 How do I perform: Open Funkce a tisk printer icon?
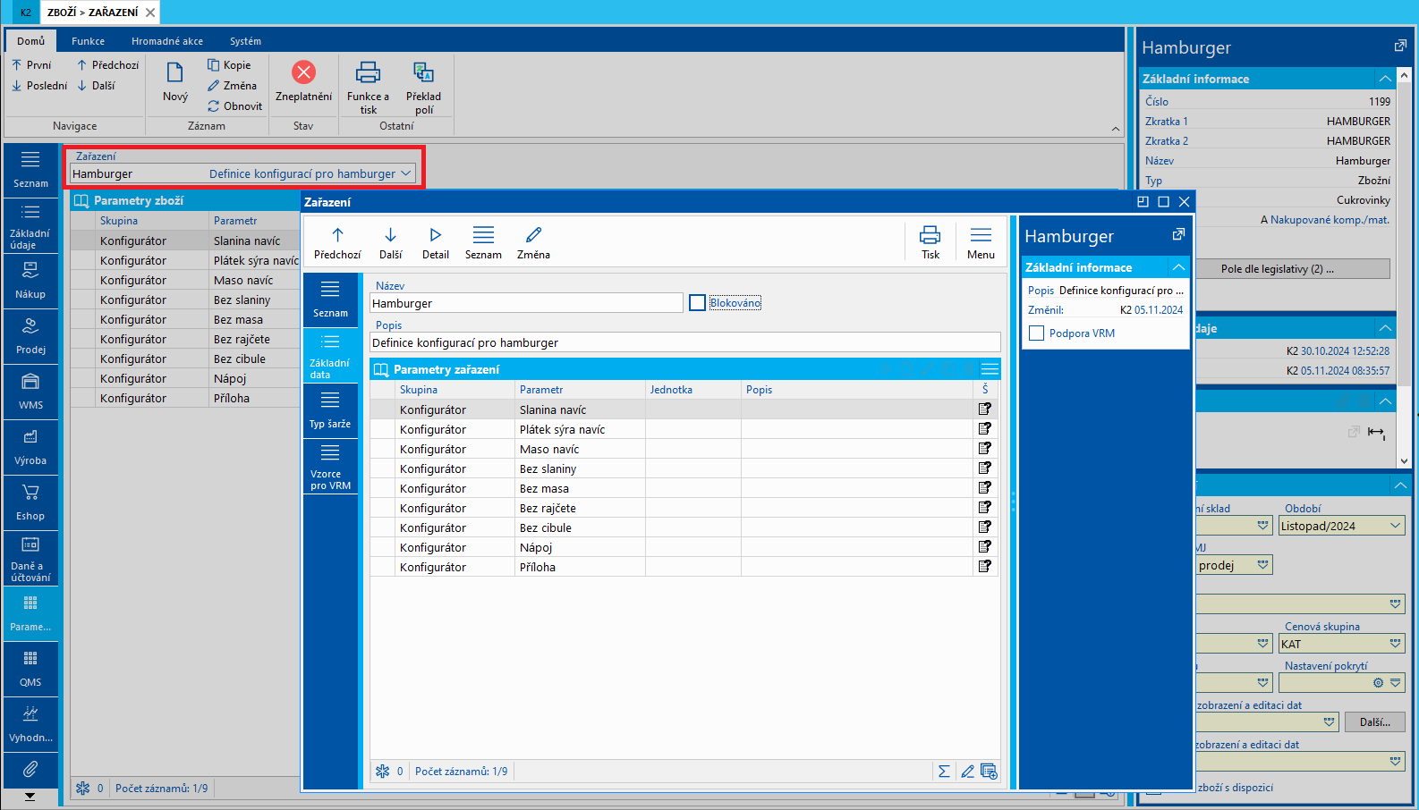coord(368,73)
